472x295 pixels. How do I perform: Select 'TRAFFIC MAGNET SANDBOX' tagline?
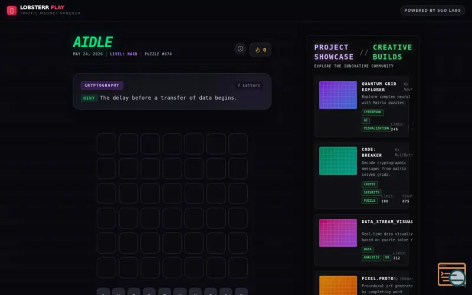[x=50, y=13]
